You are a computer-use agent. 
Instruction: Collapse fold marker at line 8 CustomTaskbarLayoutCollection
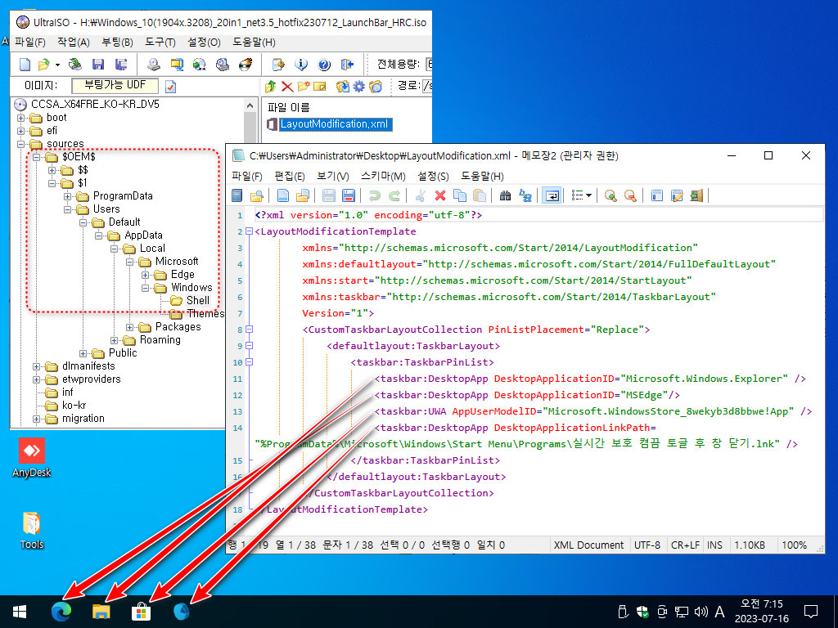249,330
